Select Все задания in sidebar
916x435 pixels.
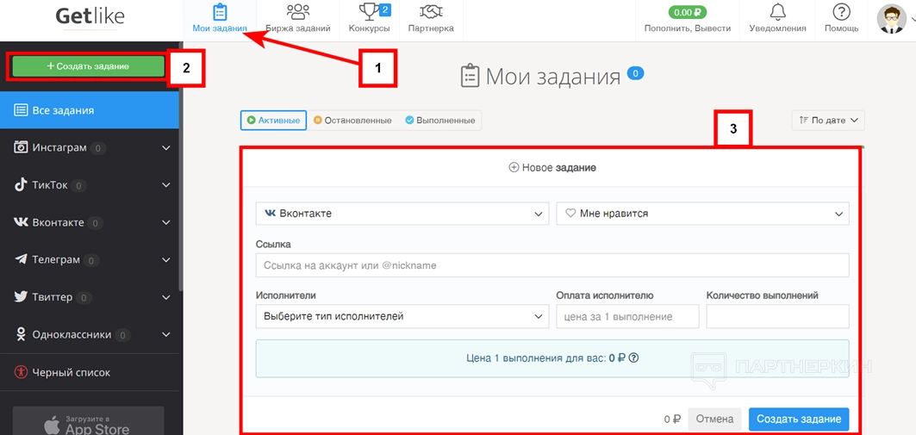click(90, 110)
